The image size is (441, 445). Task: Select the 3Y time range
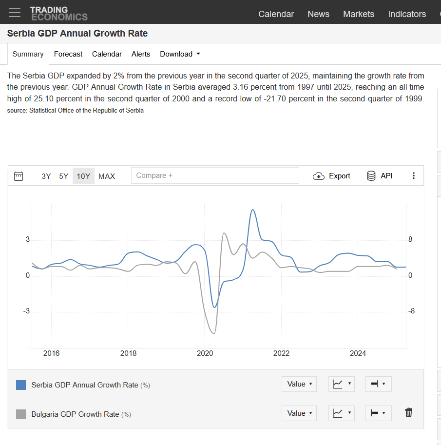[x=46, y=176]
